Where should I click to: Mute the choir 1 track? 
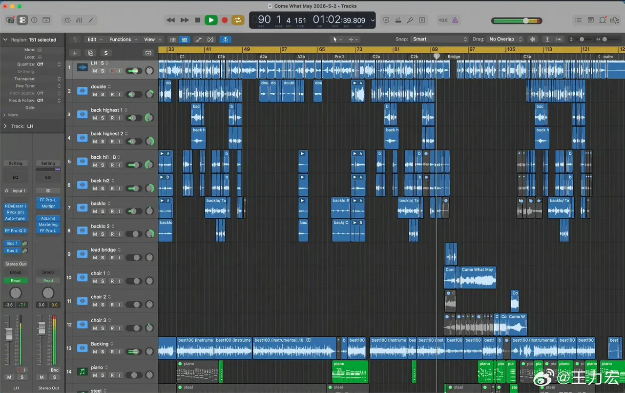95,281
